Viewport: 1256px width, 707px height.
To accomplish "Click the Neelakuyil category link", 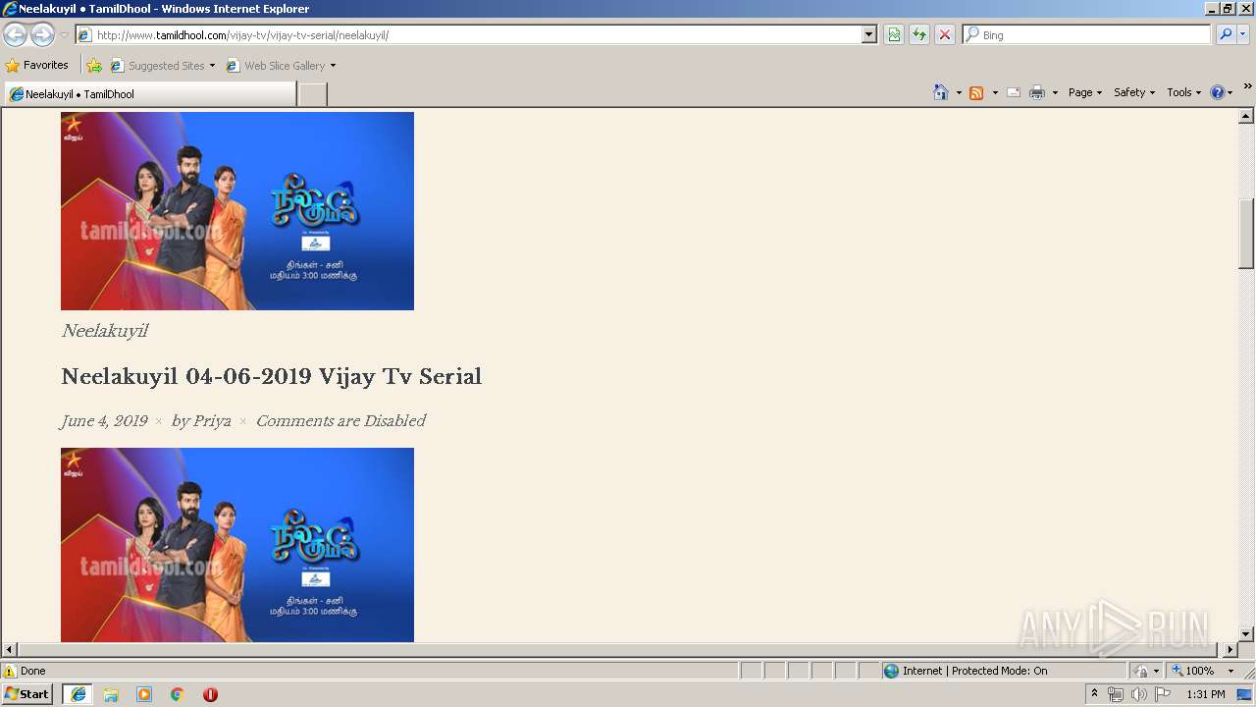I will coord(104,331).
